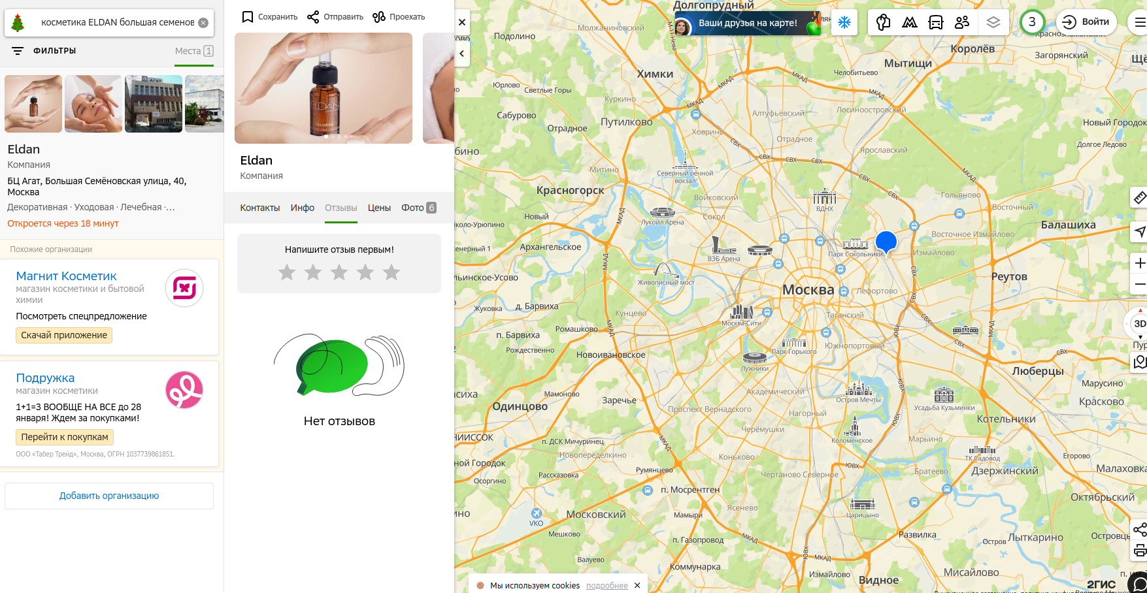Toggle the 3D view compass button
This screenshot has height=593, width=1147.
tap(1139, 324)
